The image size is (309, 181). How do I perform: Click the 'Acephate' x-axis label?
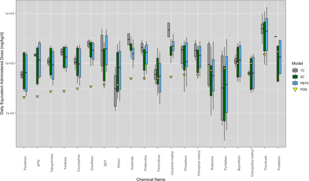[x=132, y=163]
